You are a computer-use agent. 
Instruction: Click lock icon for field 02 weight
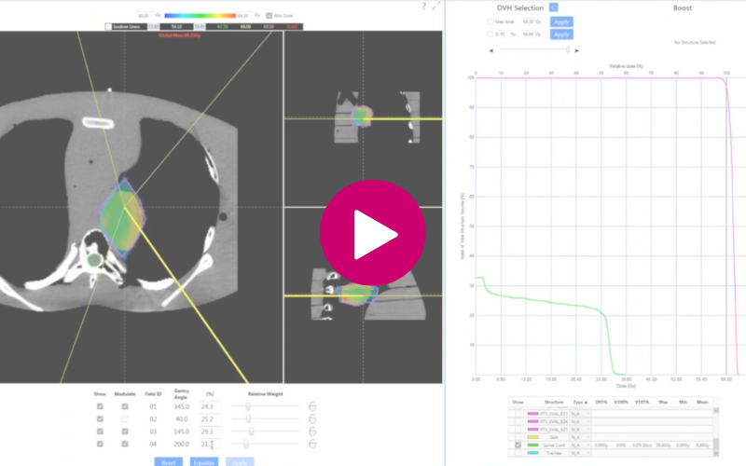click(x=313, y=418)
